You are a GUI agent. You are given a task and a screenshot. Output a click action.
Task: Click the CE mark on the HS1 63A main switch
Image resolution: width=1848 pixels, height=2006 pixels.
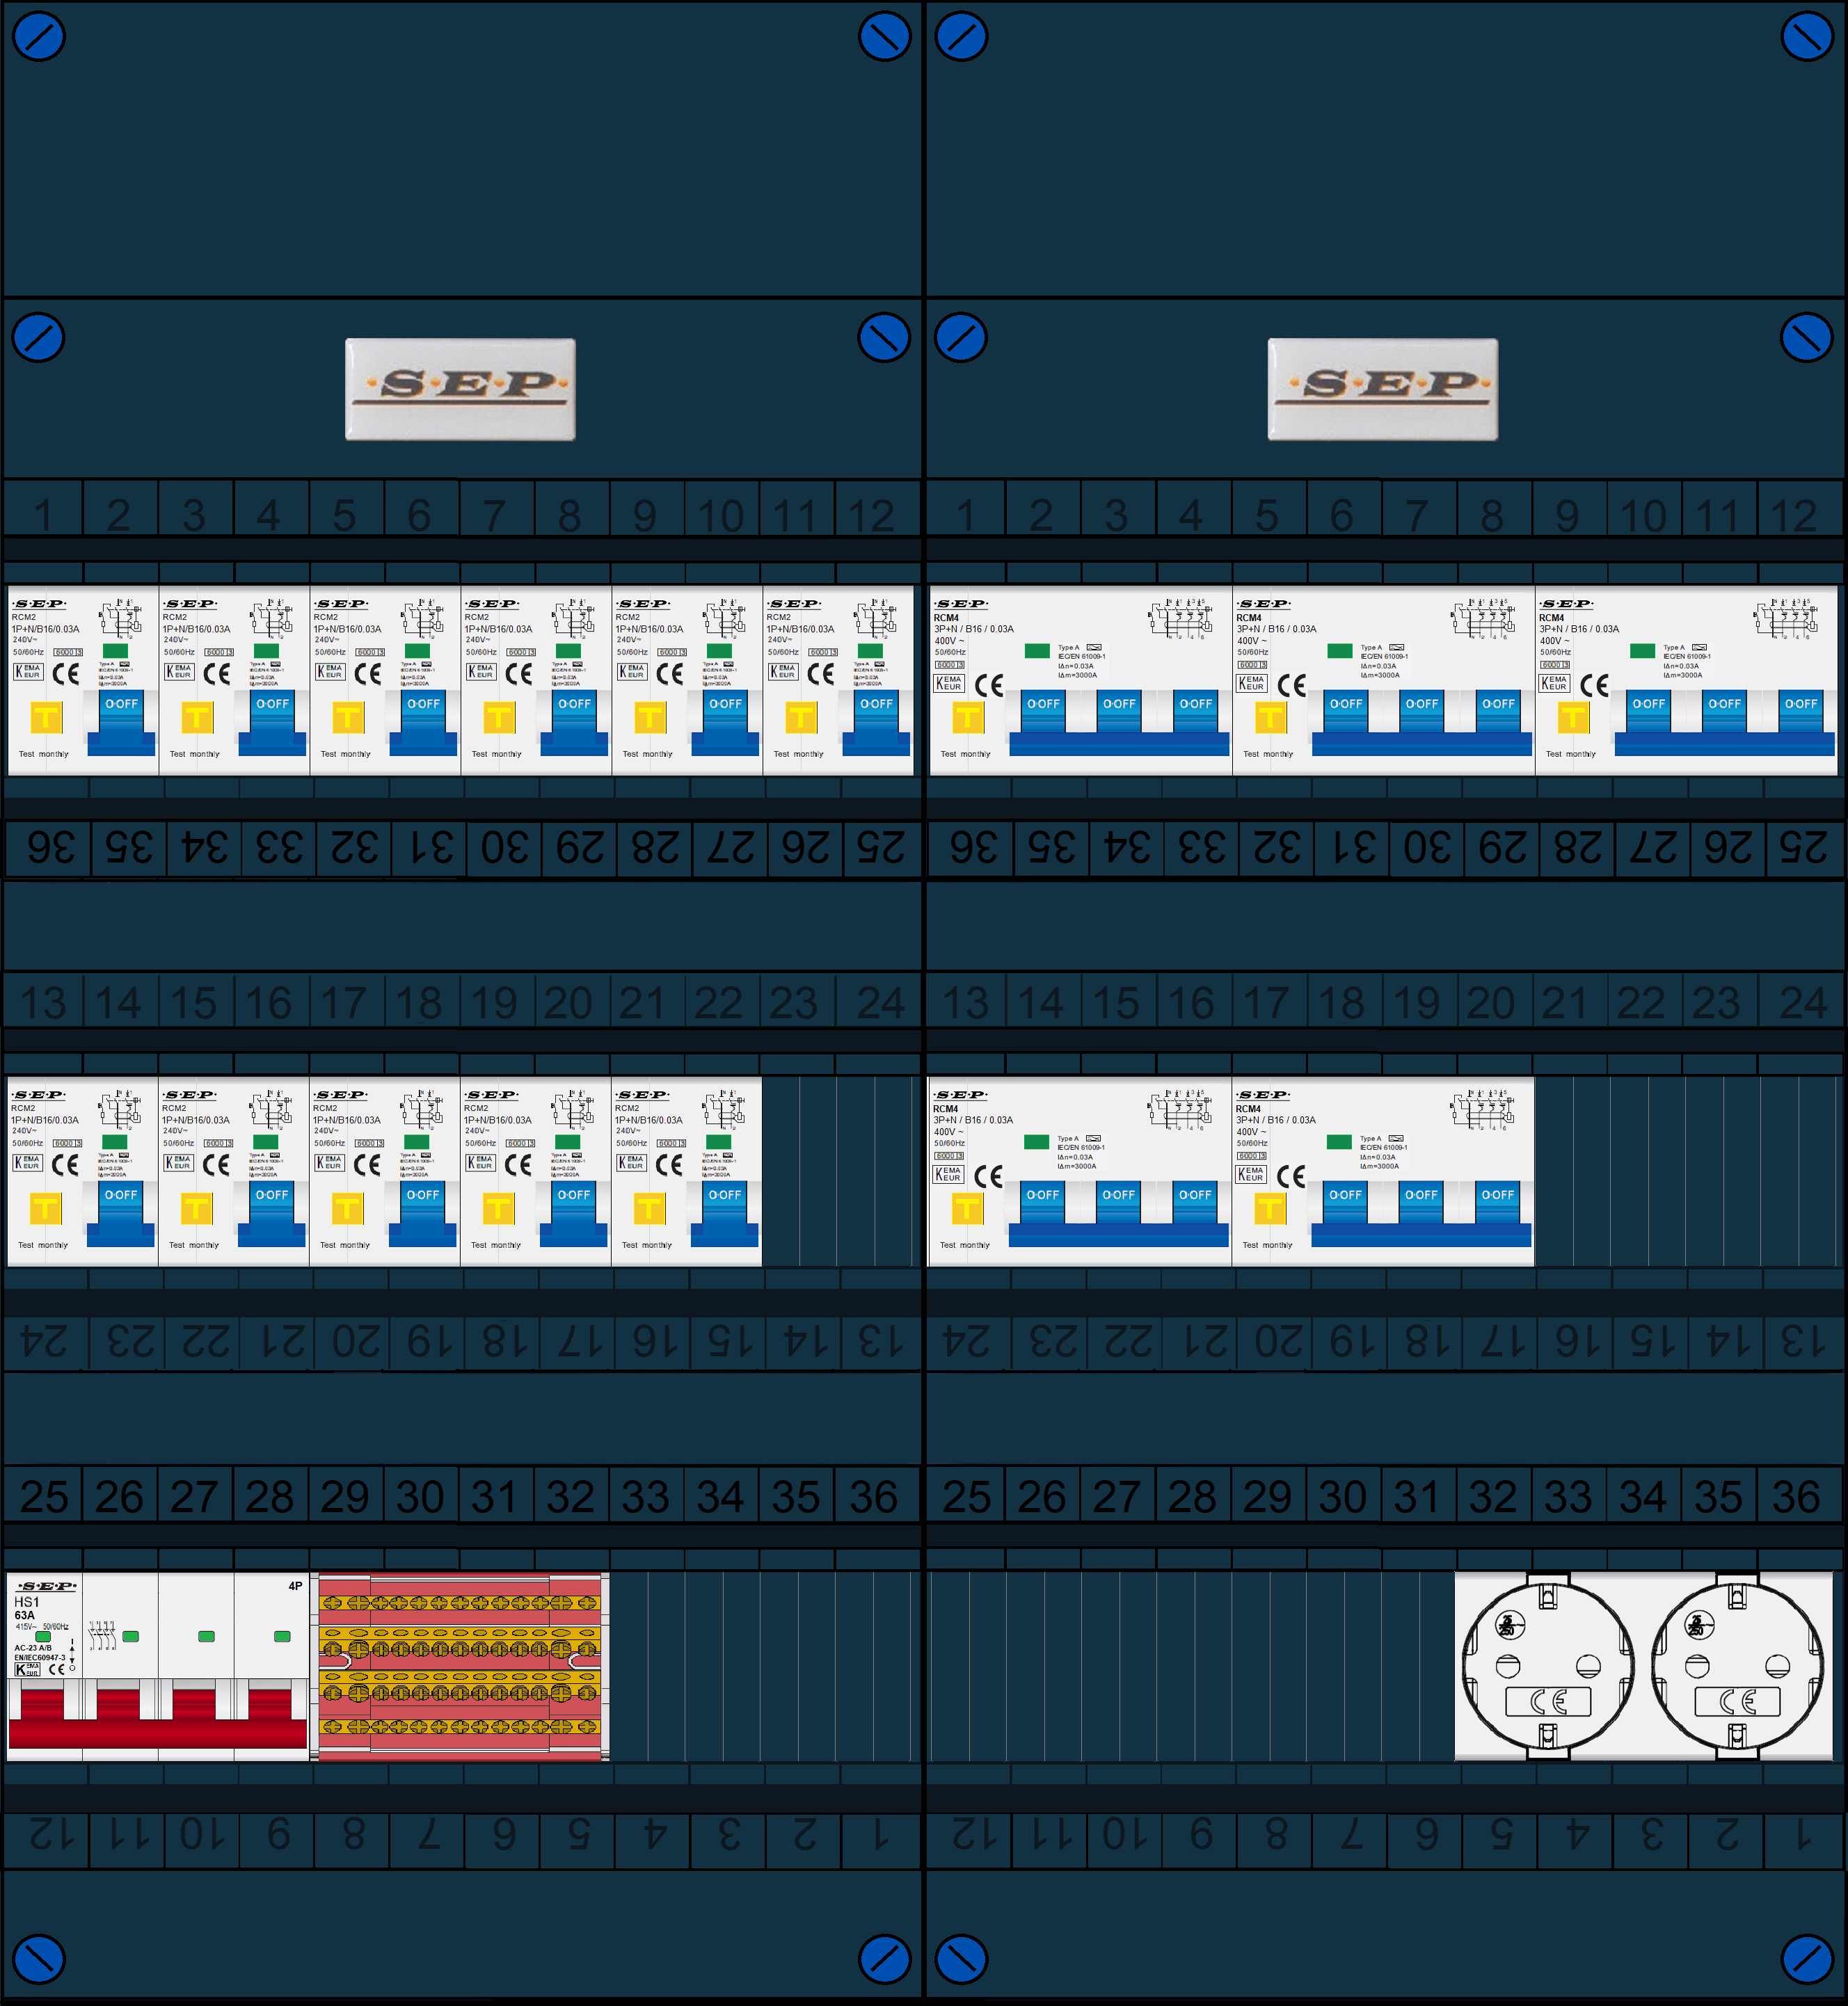(x=56, y=1669)
